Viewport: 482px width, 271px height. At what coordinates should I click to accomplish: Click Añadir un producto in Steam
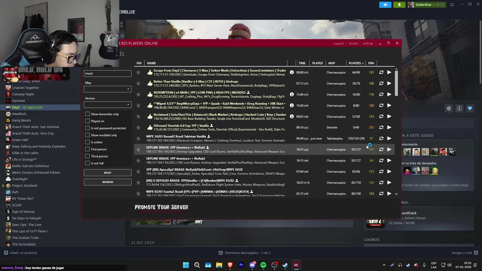pos(21,253)
